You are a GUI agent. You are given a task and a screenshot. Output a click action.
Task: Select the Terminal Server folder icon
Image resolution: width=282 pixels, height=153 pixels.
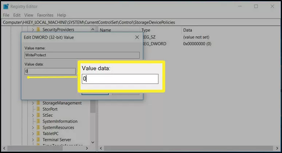click(38, 140)
